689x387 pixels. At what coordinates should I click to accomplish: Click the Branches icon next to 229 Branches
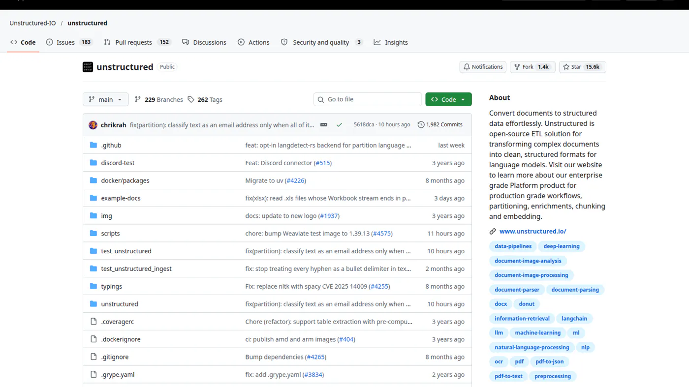click(x=138, y=99)
